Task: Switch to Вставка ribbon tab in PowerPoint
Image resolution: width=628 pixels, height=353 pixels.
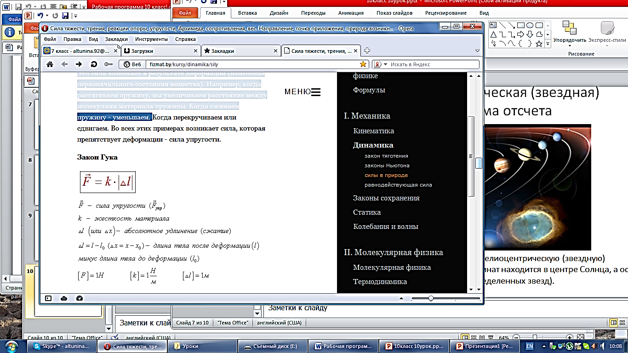Action: point(247,13)
